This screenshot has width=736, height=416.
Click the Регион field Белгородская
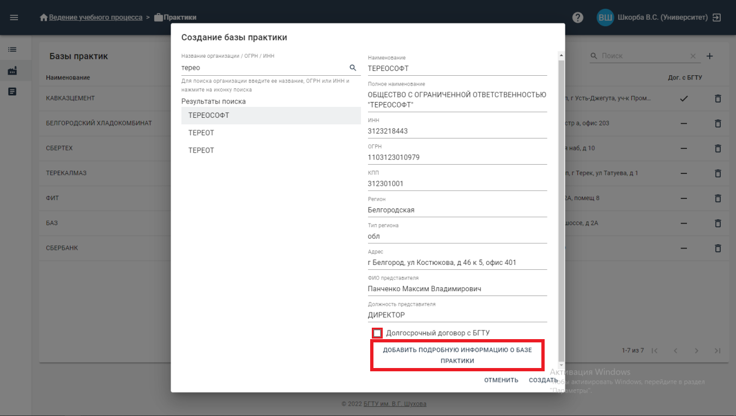click(457, 210)
